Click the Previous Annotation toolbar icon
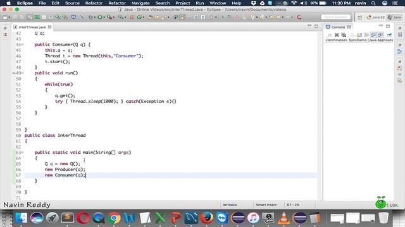Screen dimensions: 405x227 click(261, 17)
